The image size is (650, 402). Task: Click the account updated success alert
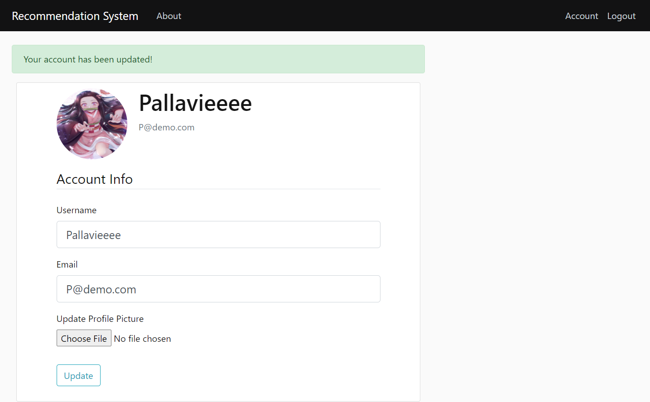(x=218, y=59)
